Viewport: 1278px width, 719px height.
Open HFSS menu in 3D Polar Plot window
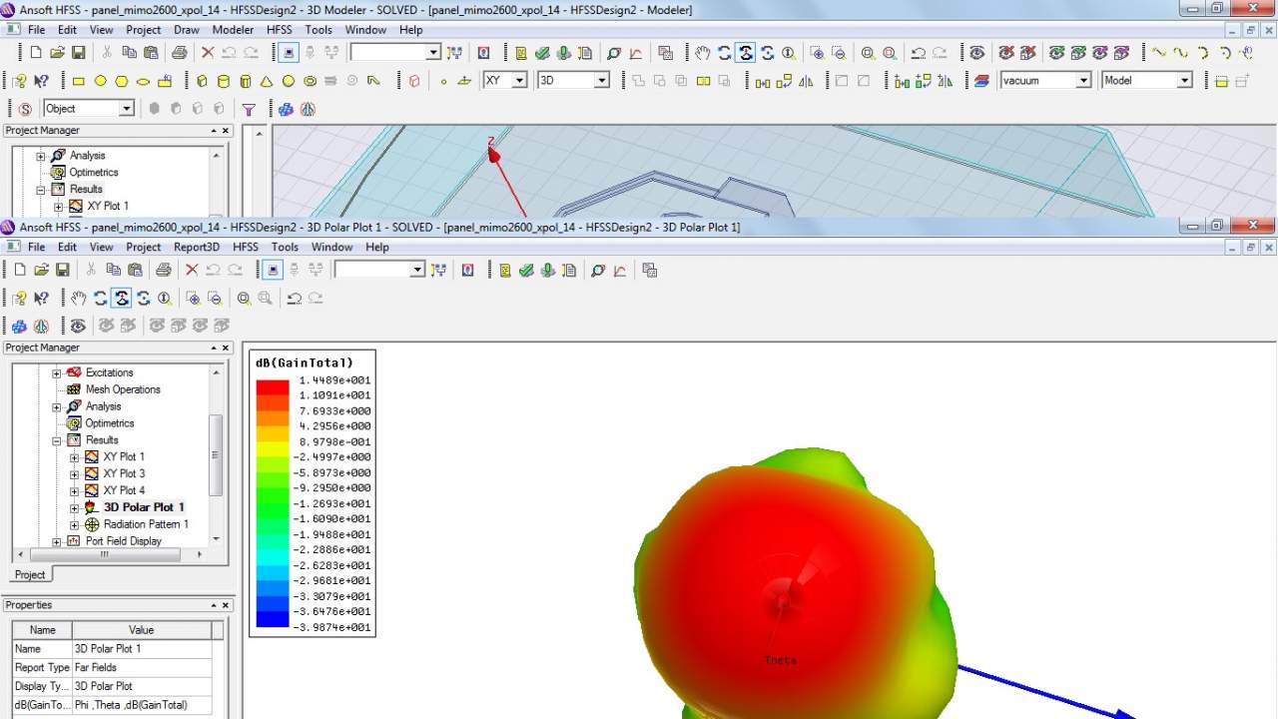[246, 247]
